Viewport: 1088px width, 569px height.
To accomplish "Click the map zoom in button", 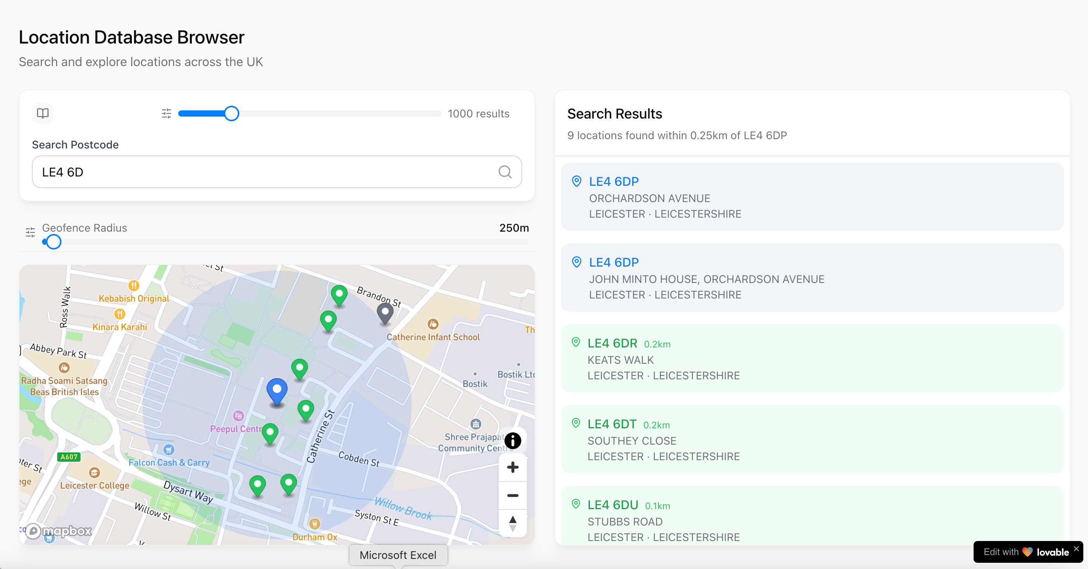I will pos(512,467).
